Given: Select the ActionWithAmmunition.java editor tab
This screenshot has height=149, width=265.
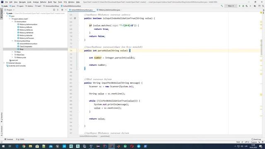Looking at the screenshot, I should pyautogui.click(x=82, y=10).
